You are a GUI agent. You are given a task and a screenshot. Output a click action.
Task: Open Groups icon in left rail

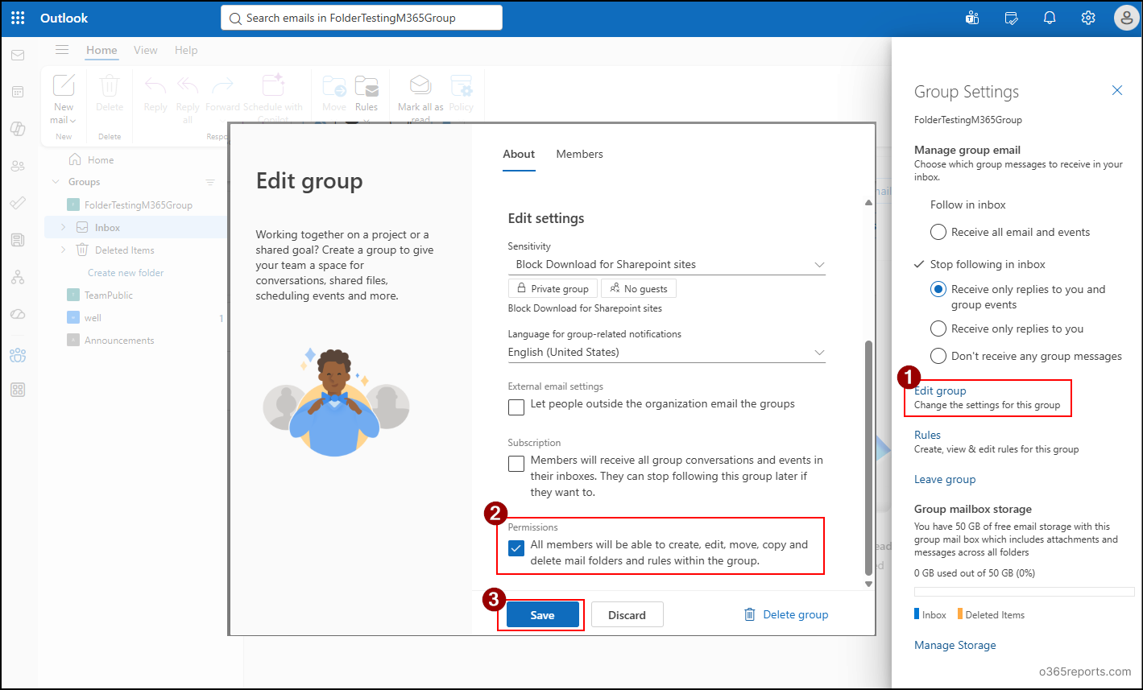click(x=18, y=355)
